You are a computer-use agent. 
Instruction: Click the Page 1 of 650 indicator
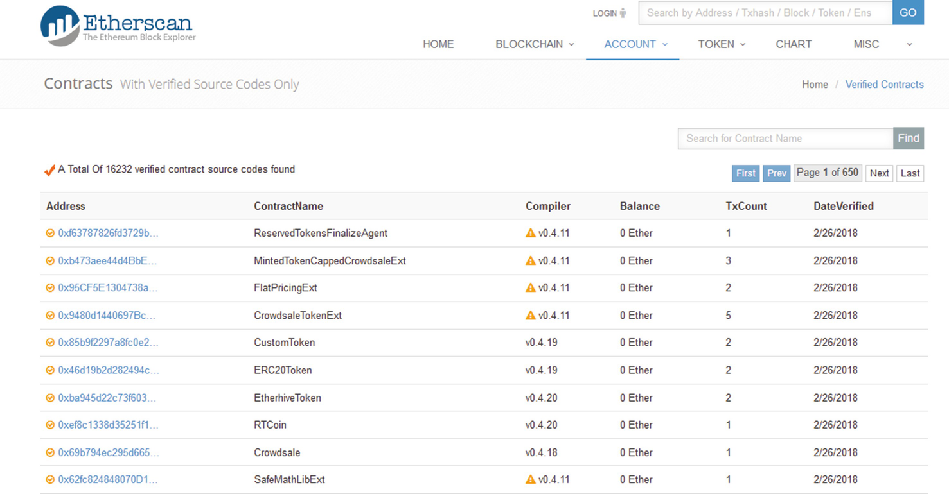tap(828, 173)
